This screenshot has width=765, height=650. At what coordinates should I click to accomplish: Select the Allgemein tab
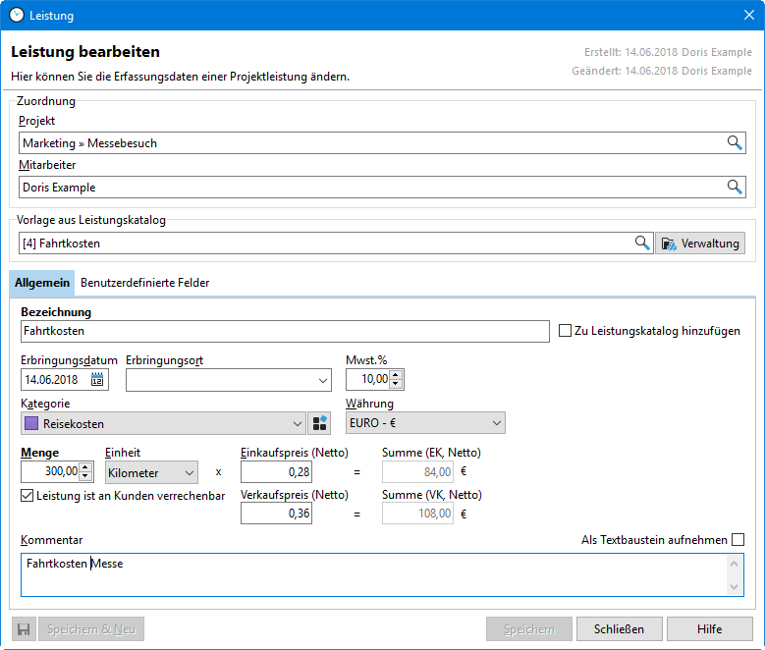(x=42, y=283)
